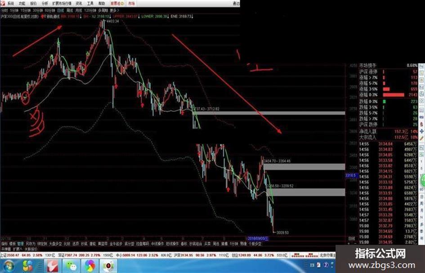Select the 120分钟 period tab
Image resolution: width=425 pixels, height=273 pixels.
[90, 11]
